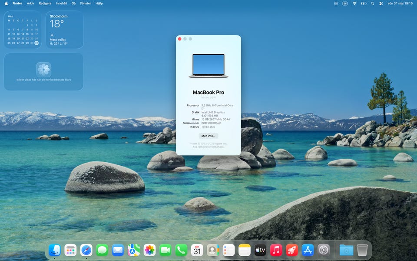Open the Fönster menu

[x=86, y=3]
